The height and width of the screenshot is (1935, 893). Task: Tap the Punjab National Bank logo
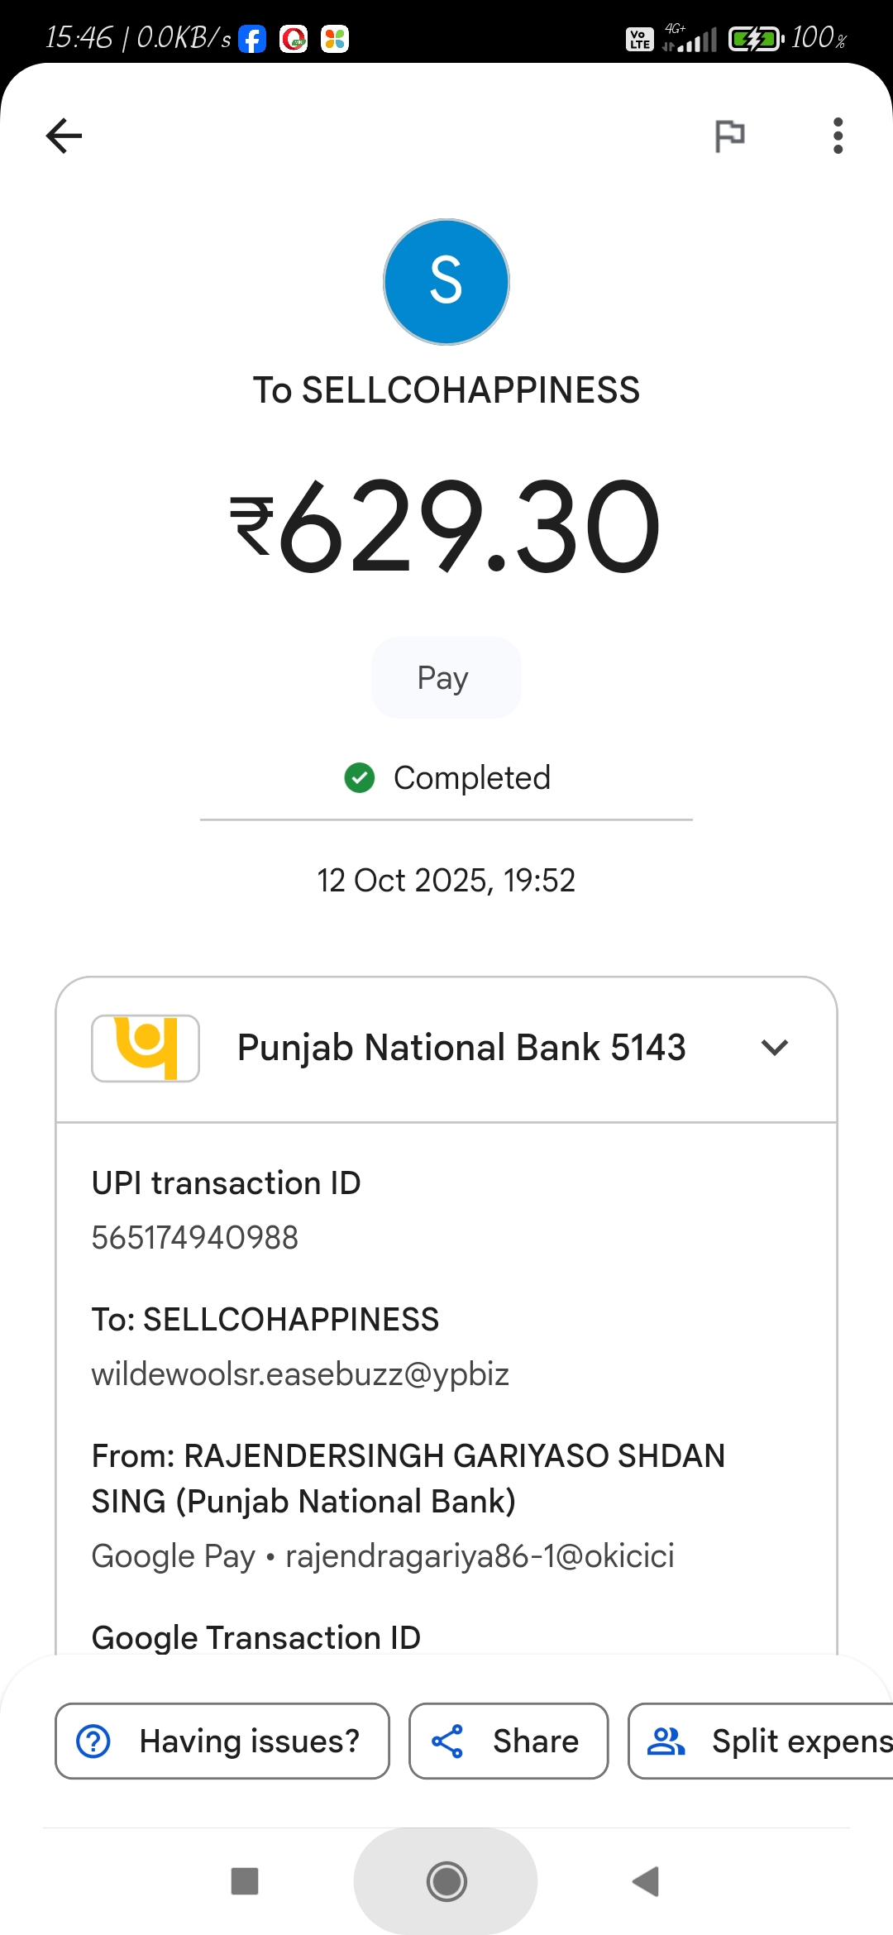[146, 1048]
